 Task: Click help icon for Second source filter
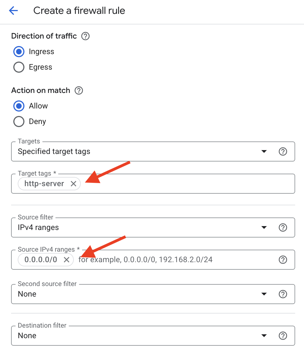pyautogui.click(x=283, y=294)
